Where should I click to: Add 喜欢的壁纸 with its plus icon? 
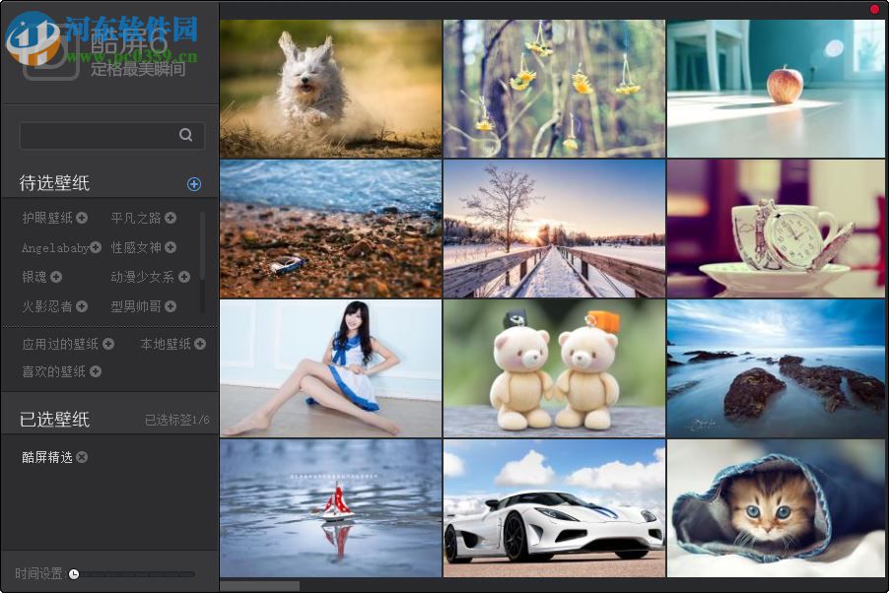click(96, 371)
